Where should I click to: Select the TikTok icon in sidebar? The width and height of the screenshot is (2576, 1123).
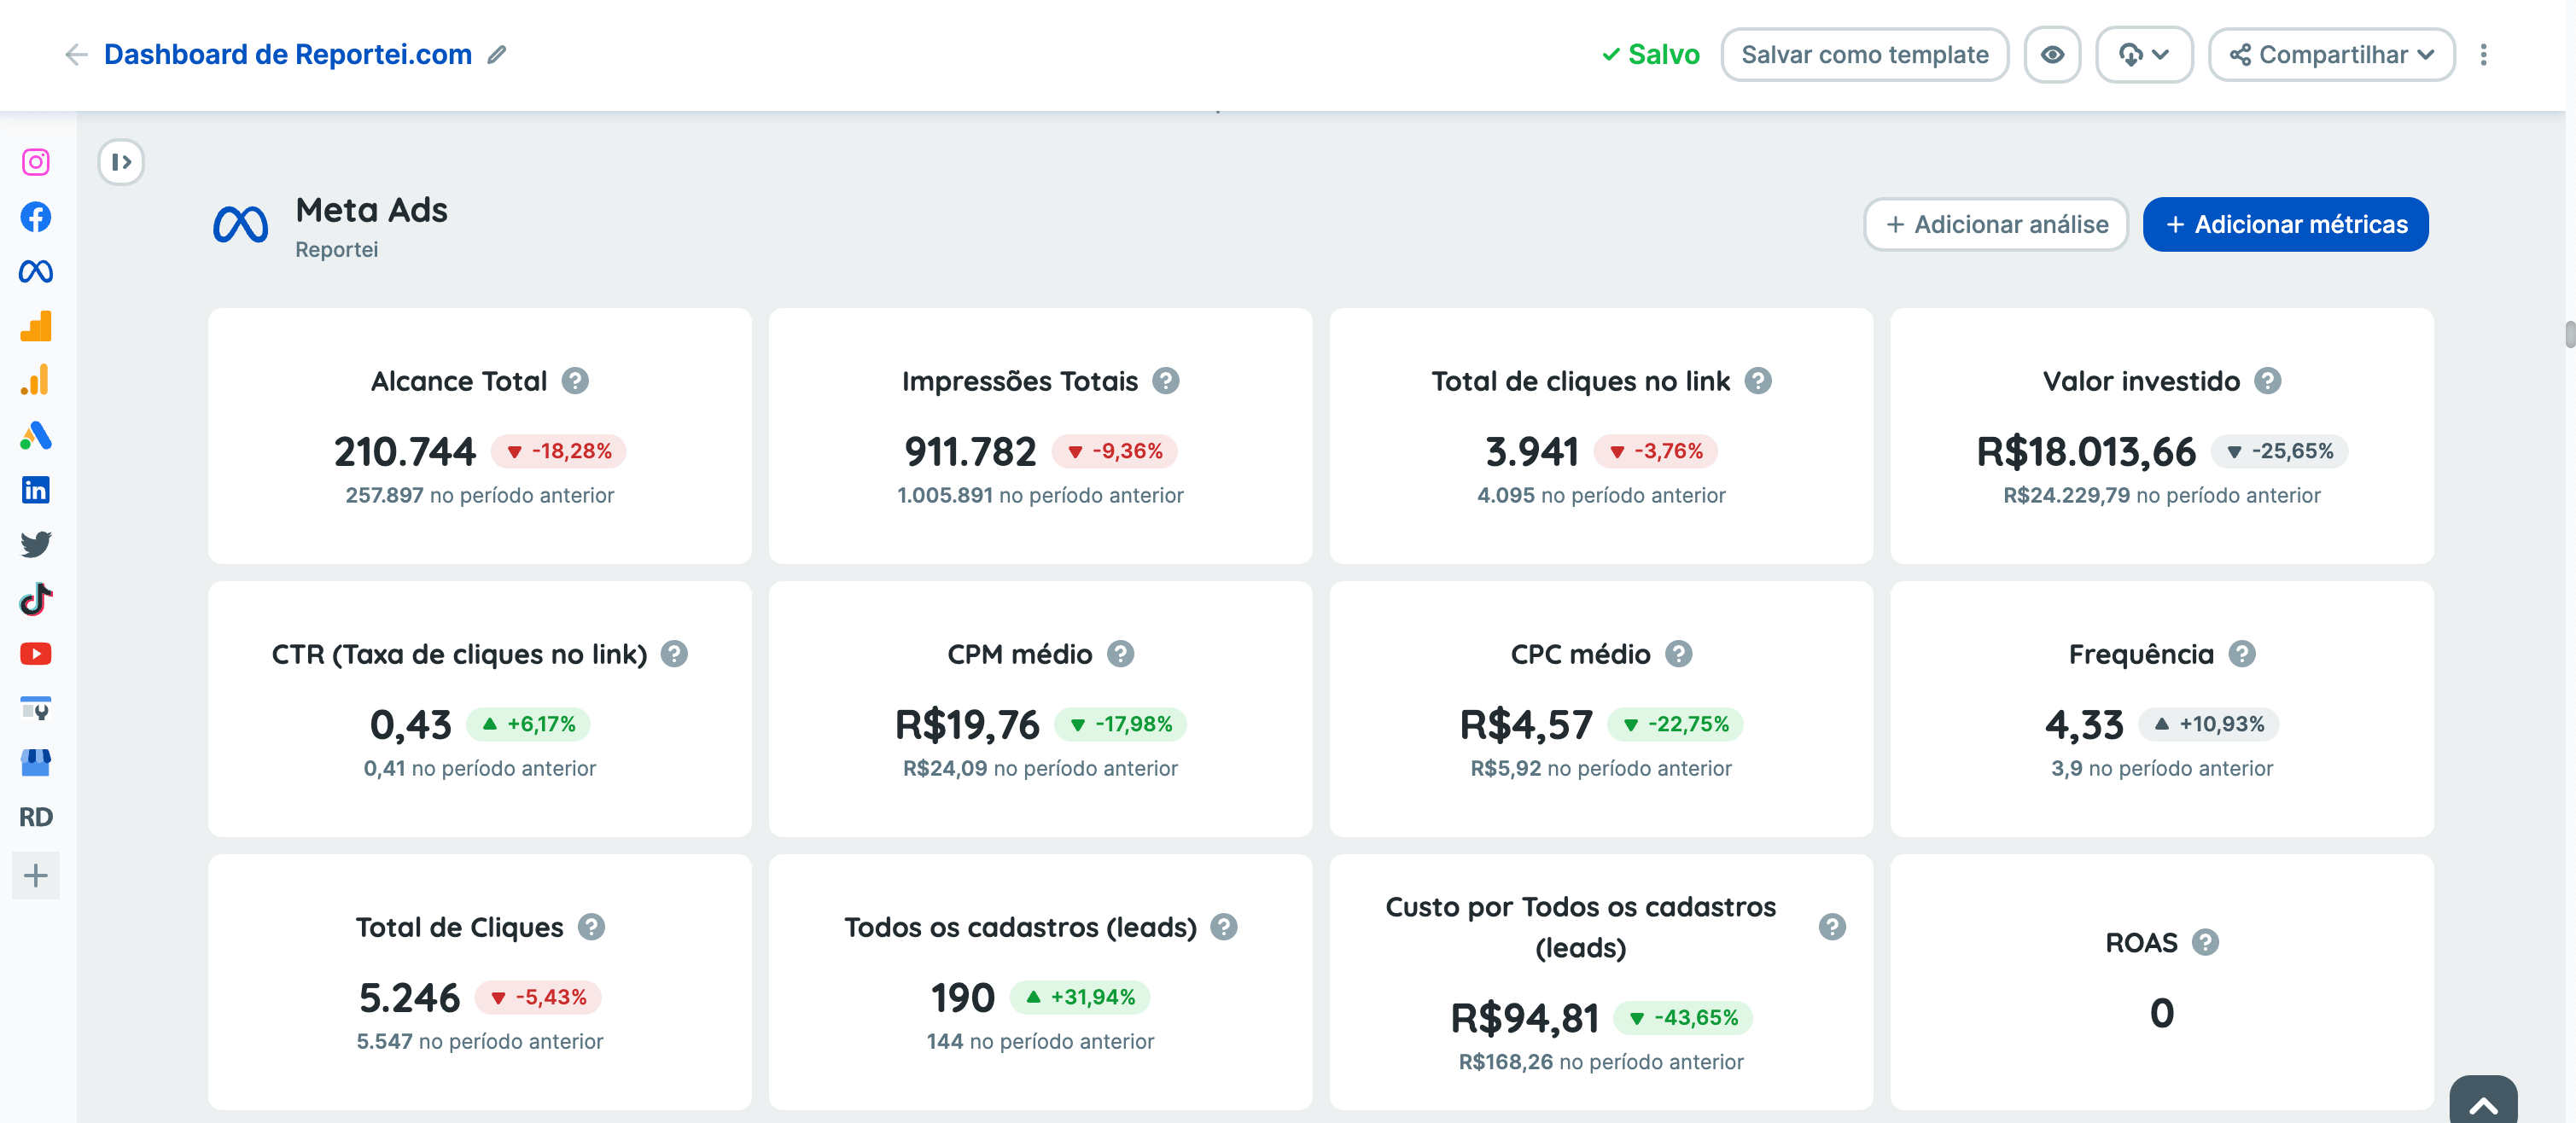point(36,599)
